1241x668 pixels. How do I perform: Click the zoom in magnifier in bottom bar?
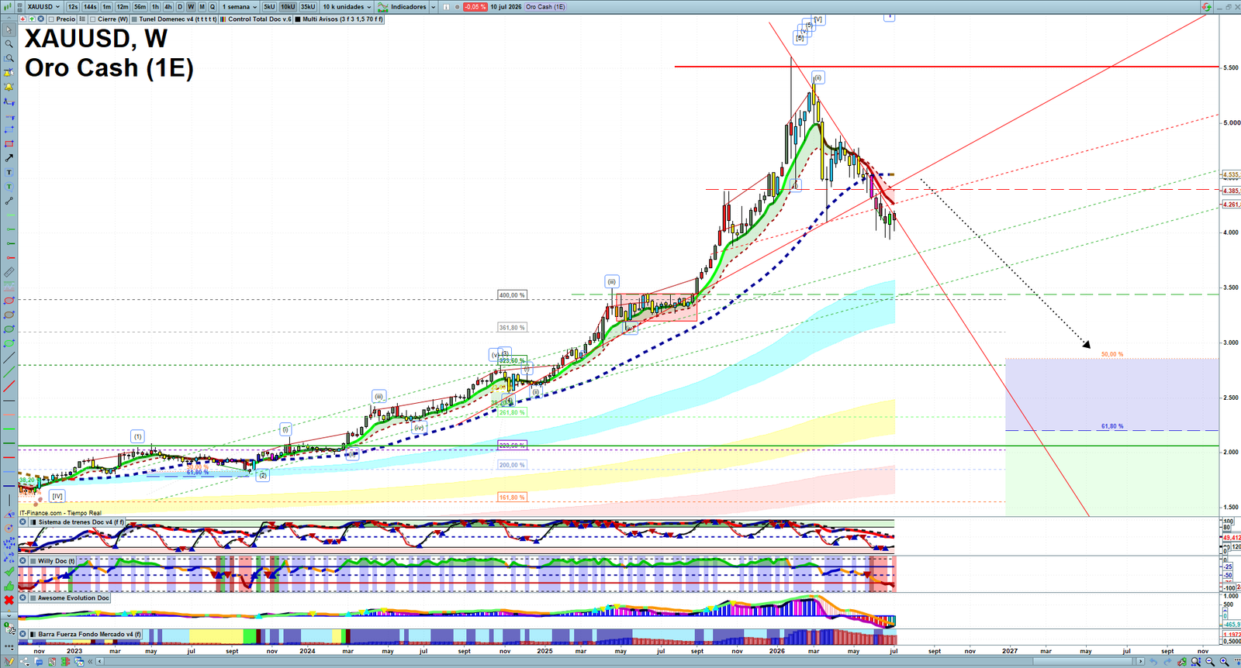tap(1224, 662)
